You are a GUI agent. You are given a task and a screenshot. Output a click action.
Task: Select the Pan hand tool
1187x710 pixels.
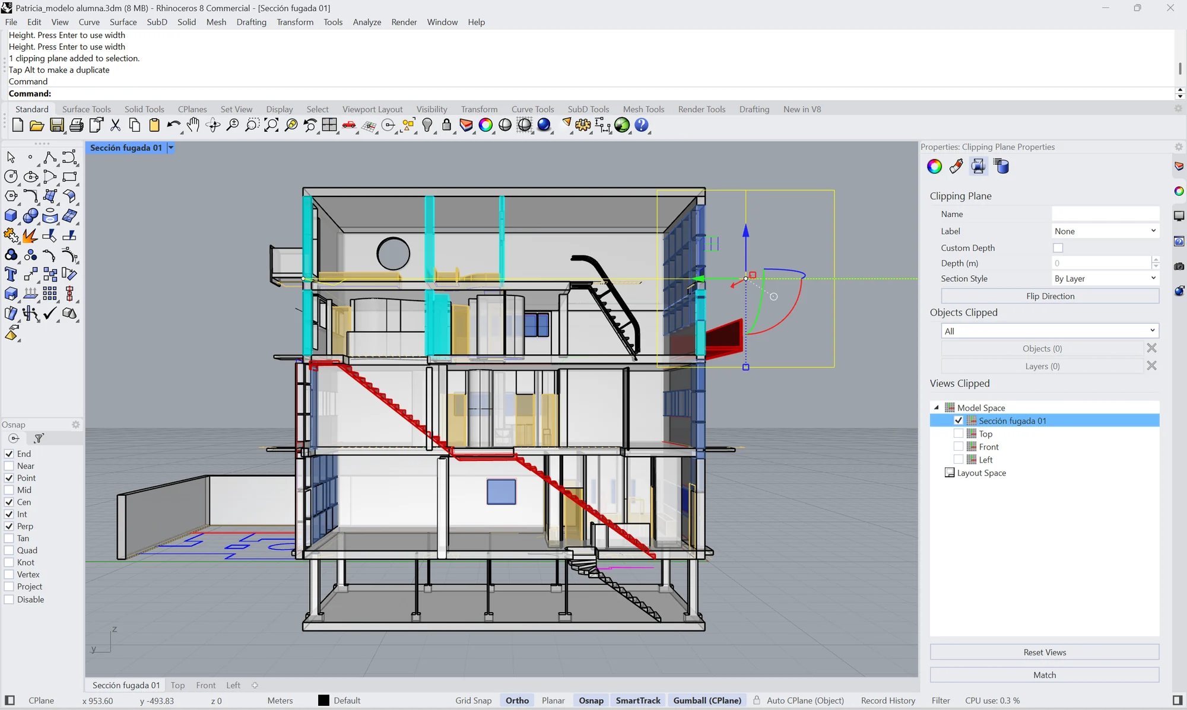193,125
